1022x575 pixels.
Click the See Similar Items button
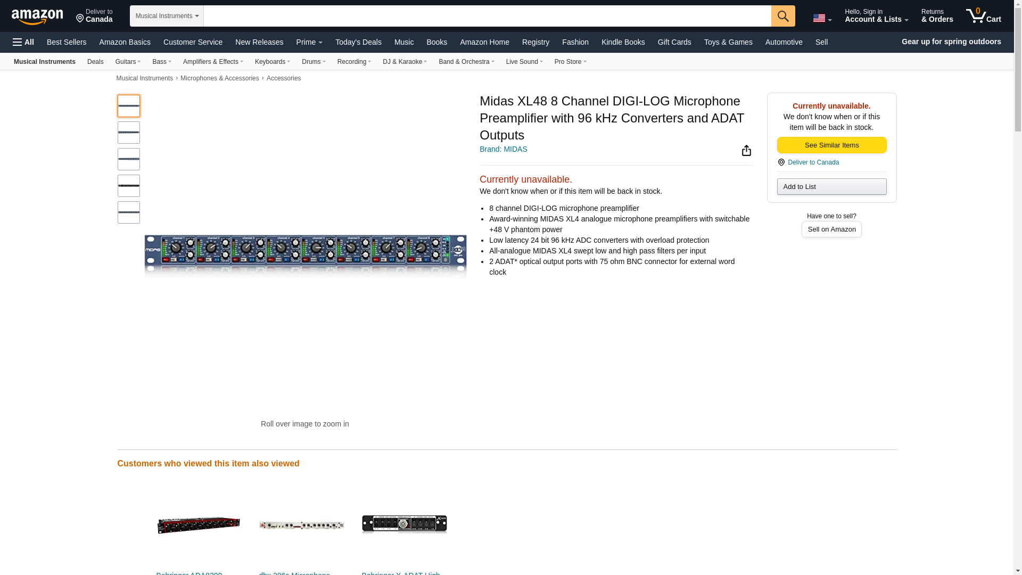point(831,145)
